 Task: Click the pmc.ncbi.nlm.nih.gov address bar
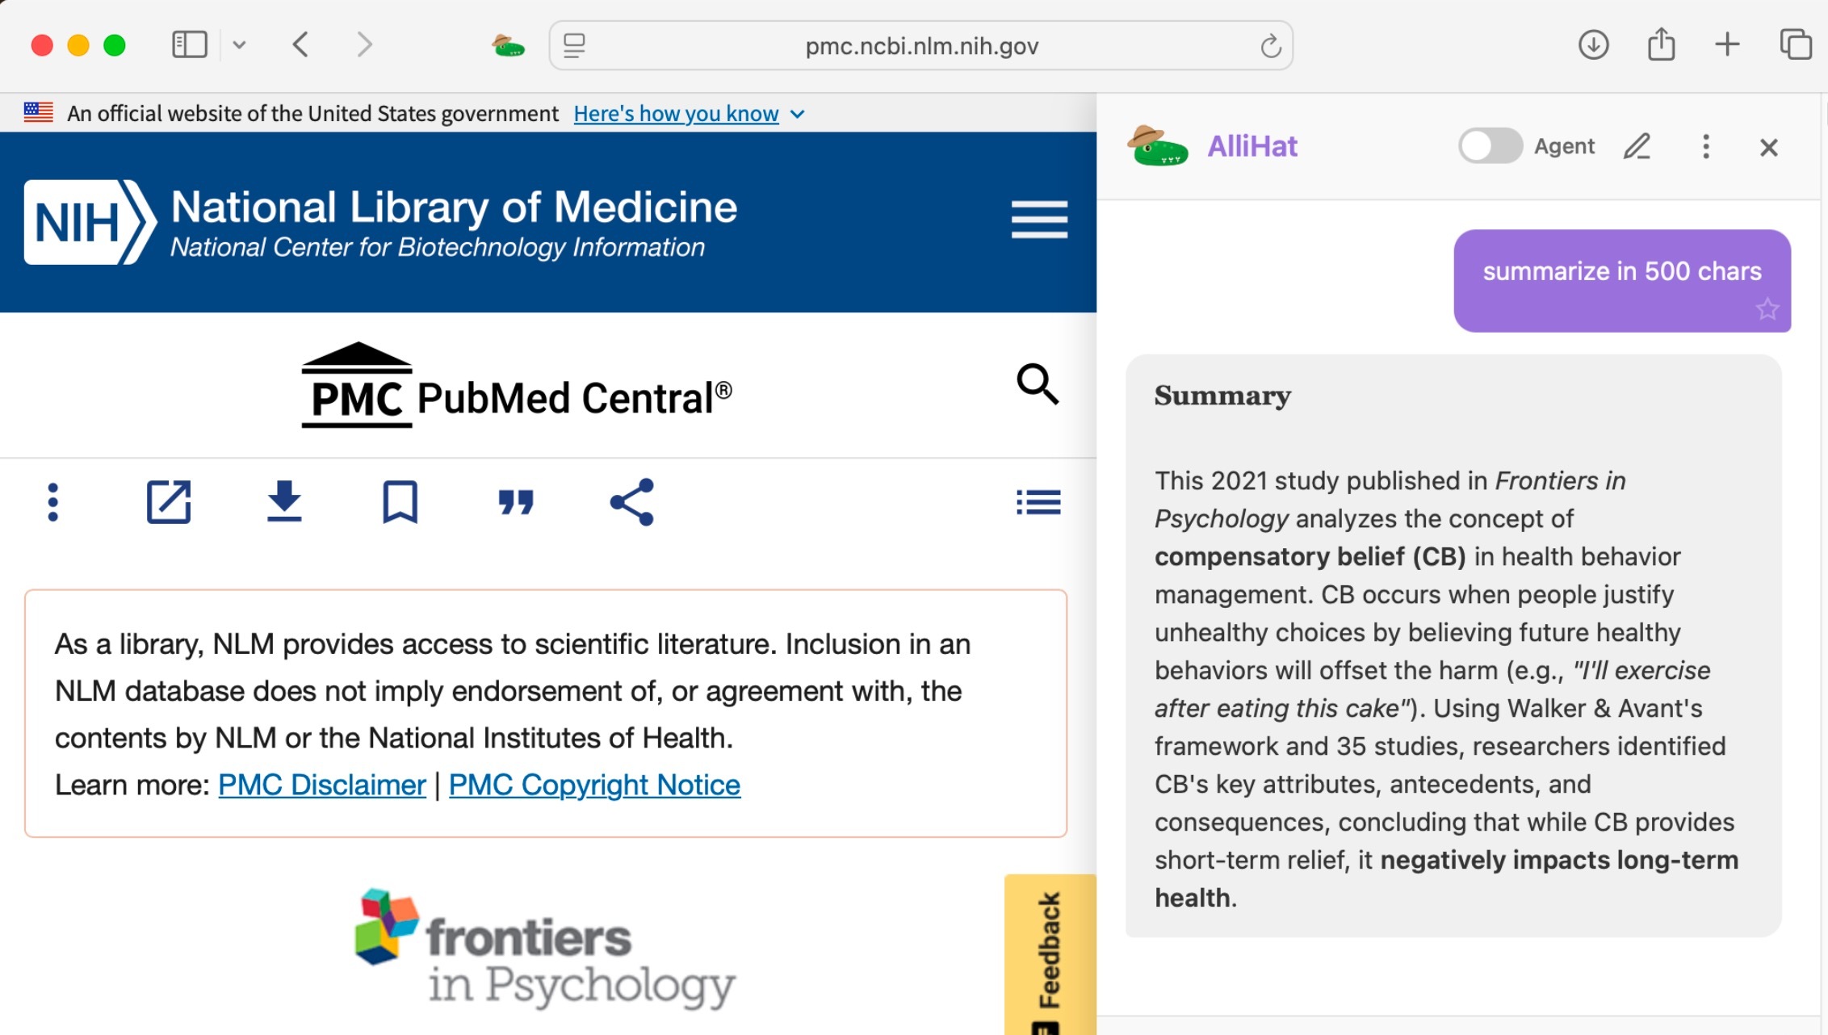pos(920,46)
